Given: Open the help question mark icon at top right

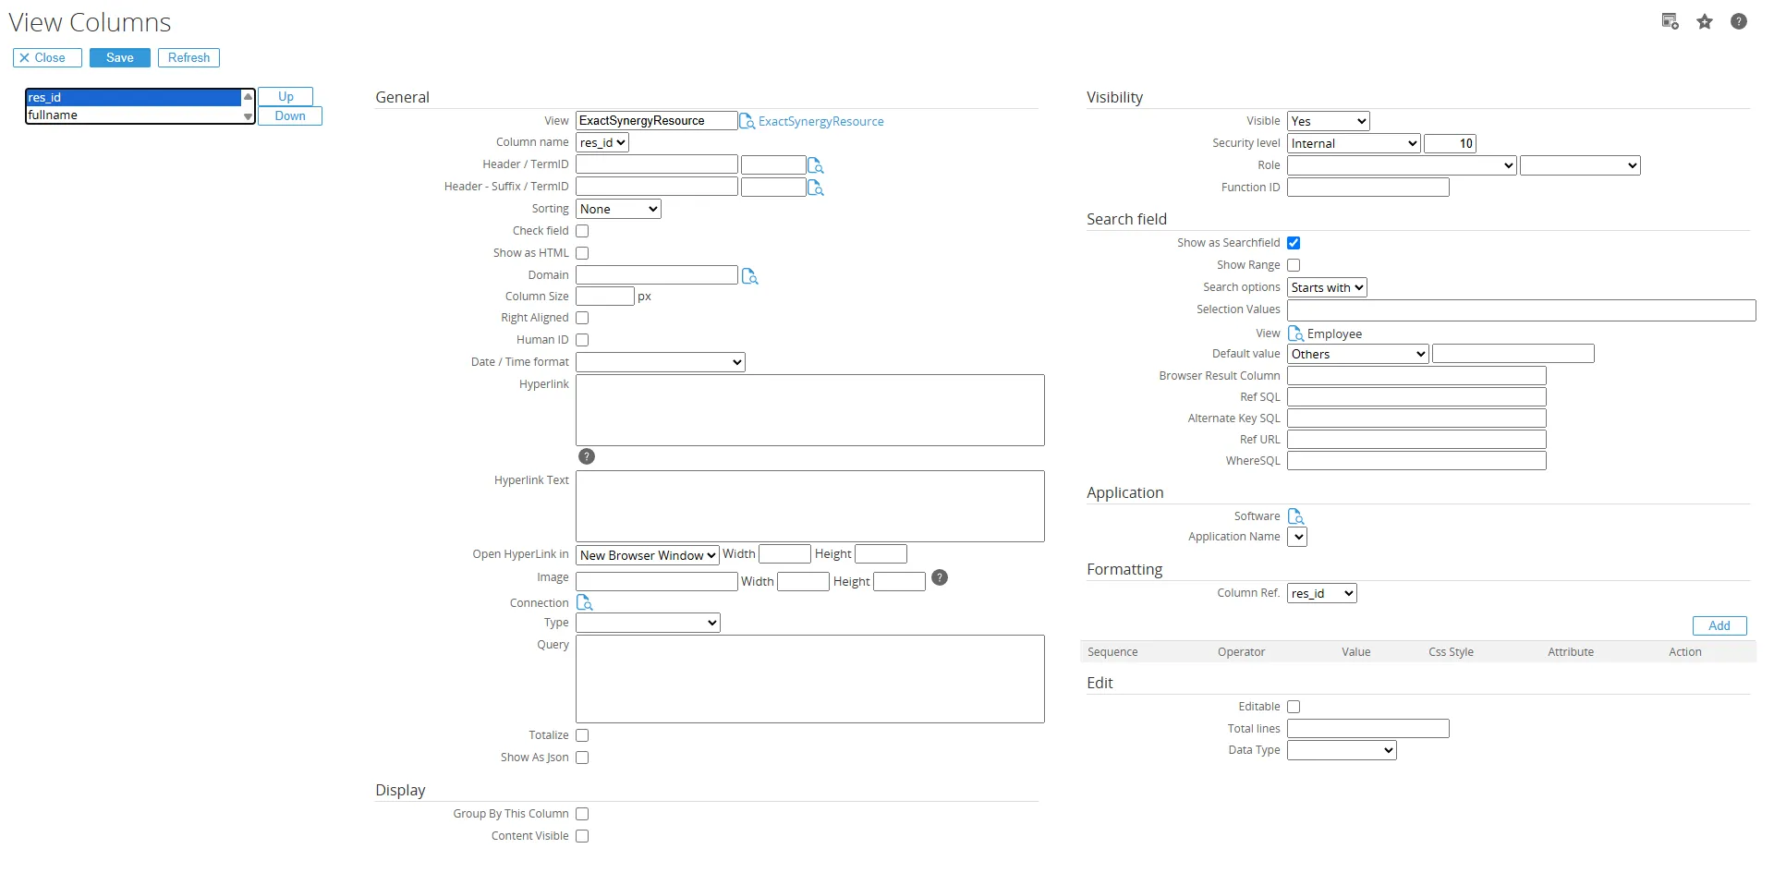Looking at the screenshot, I should tap(1739, 22).
